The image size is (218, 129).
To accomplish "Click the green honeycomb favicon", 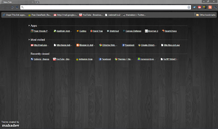I will coord(139,59).
